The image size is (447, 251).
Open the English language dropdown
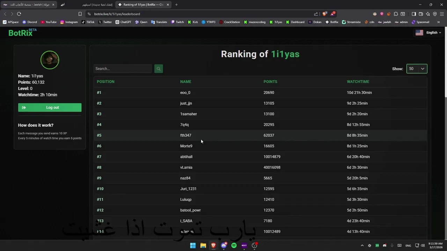pos(428,32)
